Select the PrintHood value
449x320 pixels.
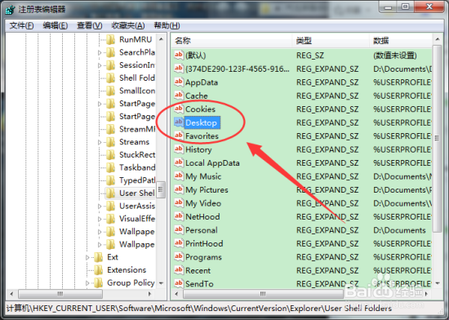point(204,243)
